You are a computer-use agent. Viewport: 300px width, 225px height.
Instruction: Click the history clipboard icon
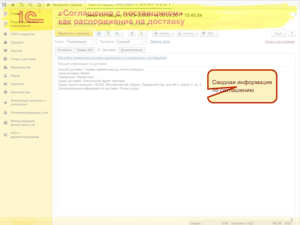tap(21, 5)
